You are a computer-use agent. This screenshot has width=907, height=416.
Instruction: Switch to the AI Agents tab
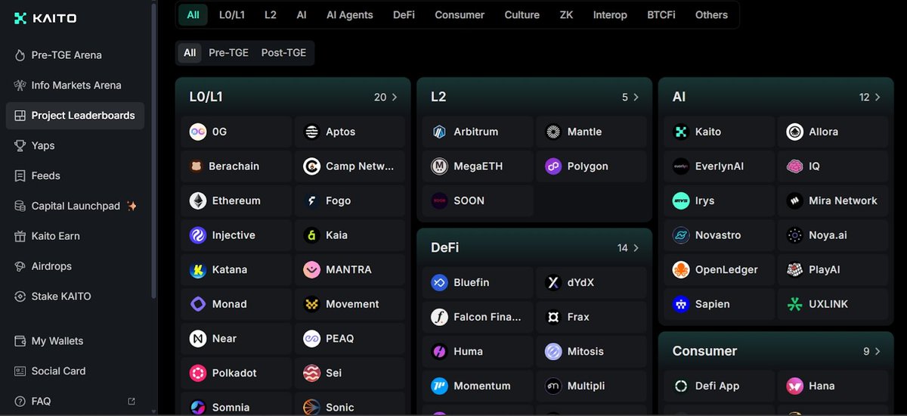(x=350, y=15)
